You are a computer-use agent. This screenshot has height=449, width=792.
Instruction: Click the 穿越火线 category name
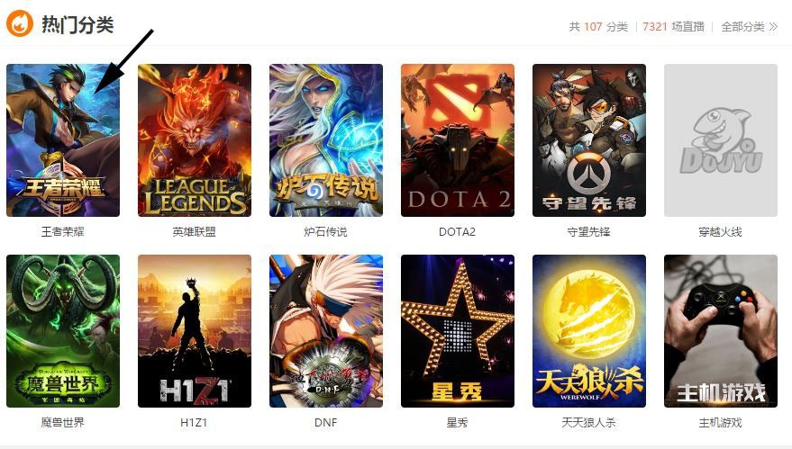(x=720, y=231)
